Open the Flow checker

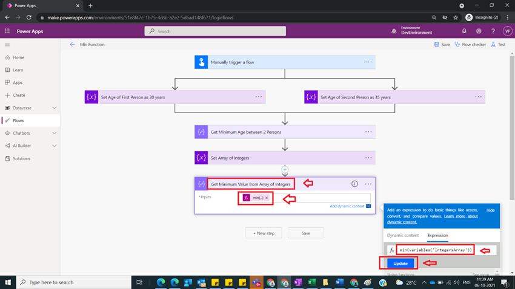pyautogui.click(x=470, y=45)
